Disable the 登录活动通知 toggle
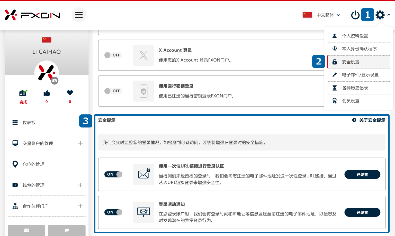Screen dimensions: 395x236 click(113, 212)
